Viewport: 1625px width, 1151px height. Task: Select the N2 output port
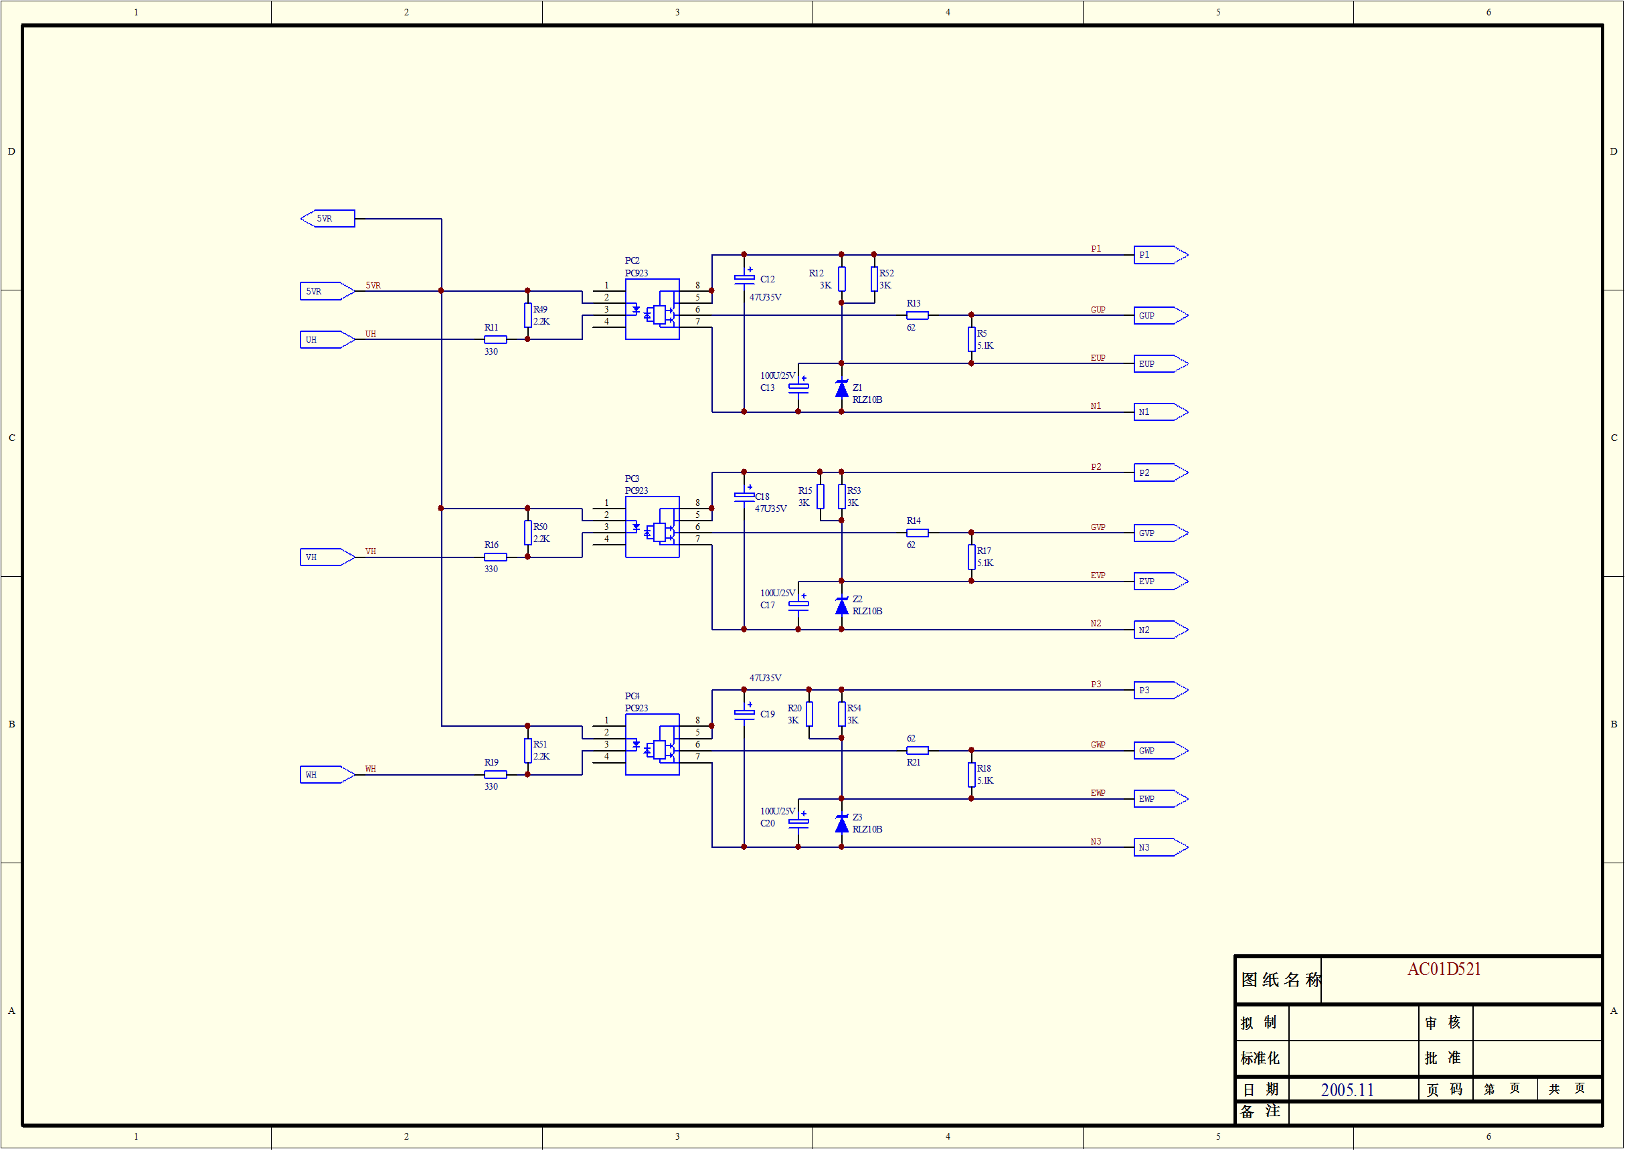pos(1161,630)
